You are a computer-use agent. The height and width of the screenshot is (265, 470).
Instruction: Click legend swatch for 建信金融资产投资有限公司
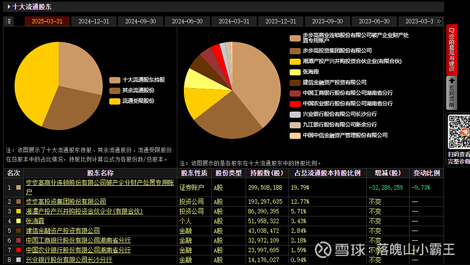(x=295, y=82)
